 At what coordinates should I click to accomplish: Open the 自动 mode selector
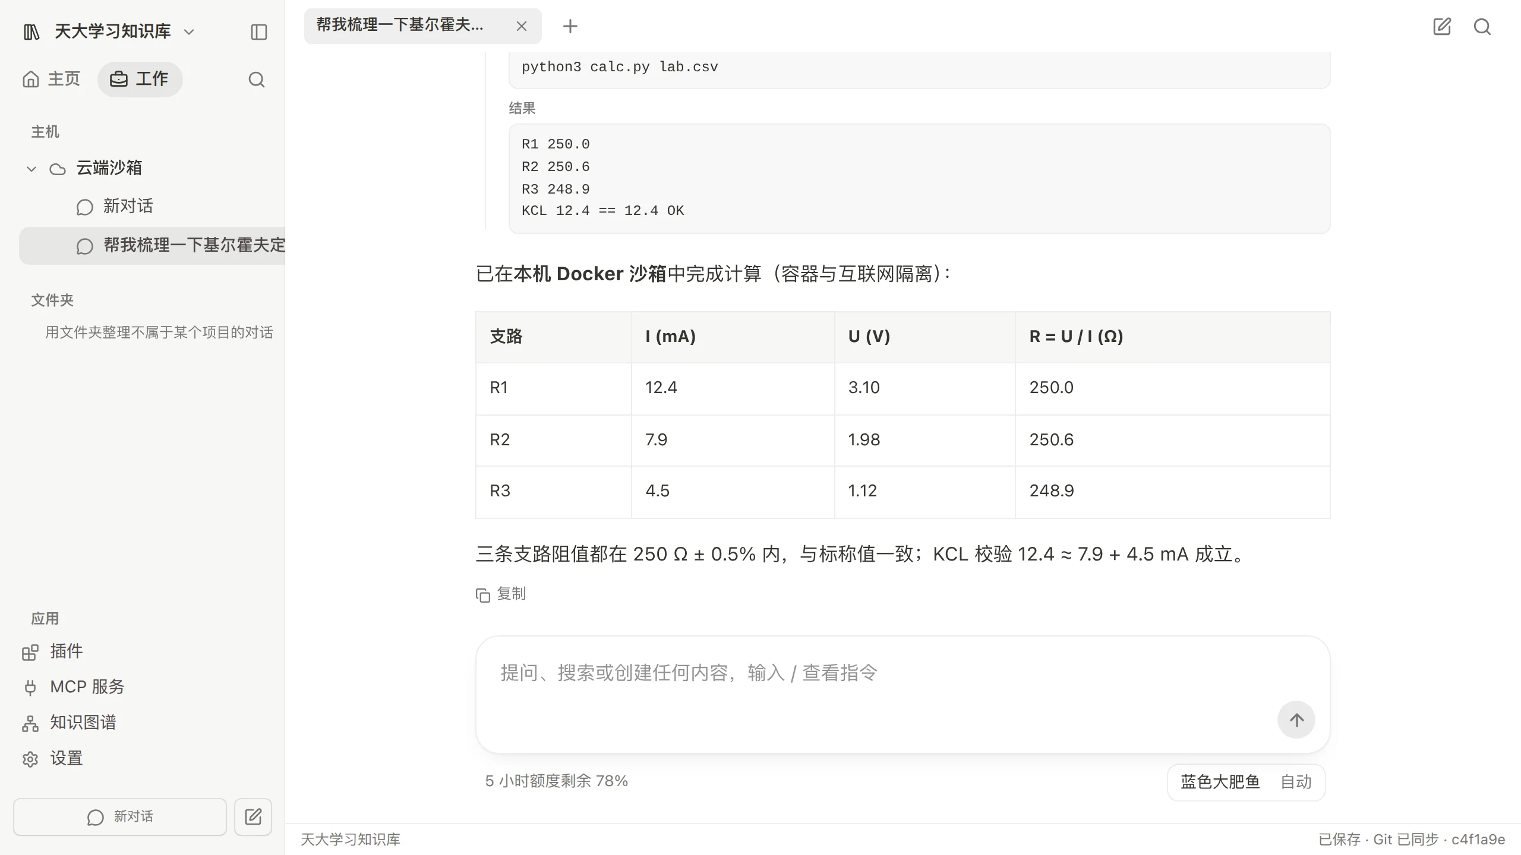pos(1296,782)
